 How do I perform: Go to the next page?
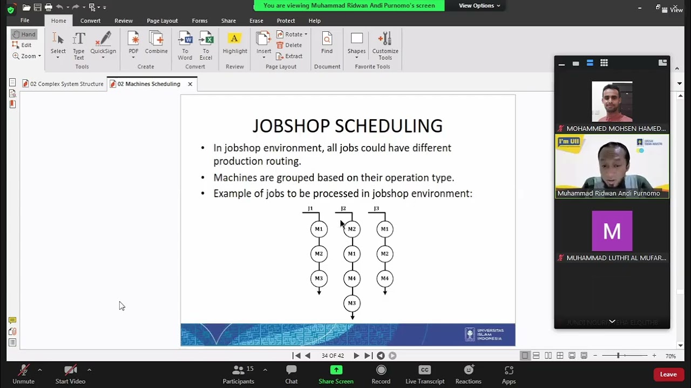click(x=356, y=356)
